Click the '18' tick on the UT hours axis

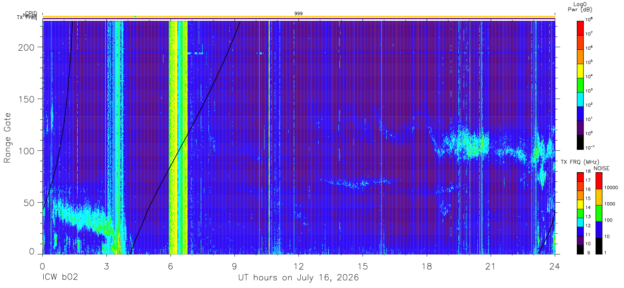[x=427, y=266]
